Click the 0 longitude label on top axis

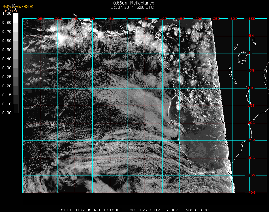[127, 19]
